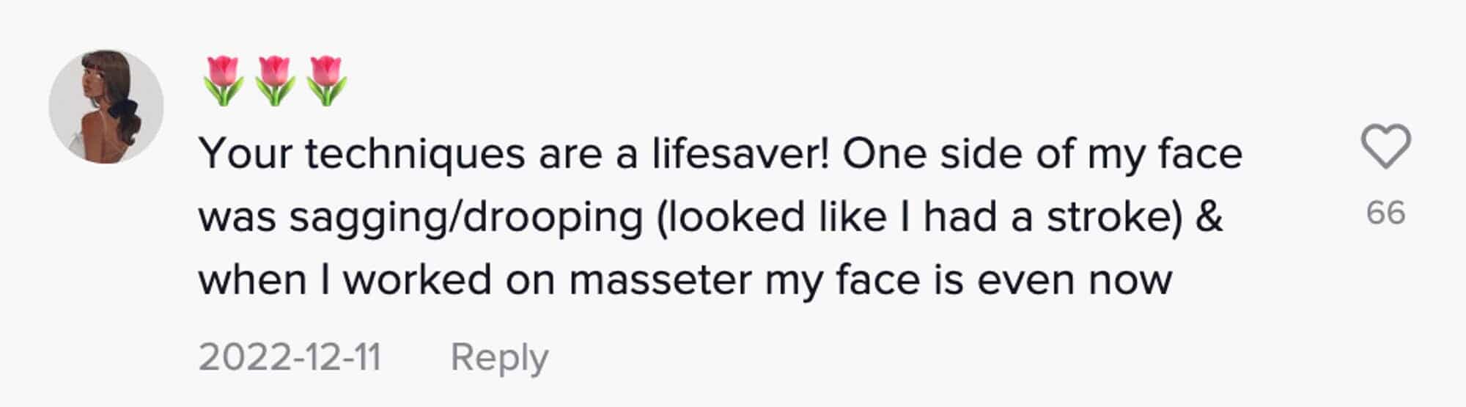Like the comment with the heart icon
The height and width of the screenshot is (407, 1466).
(1385, 146)
